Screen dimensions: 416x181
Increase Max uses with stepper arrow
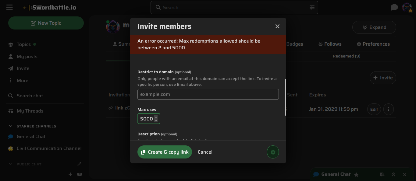click(x=156, y=117)
